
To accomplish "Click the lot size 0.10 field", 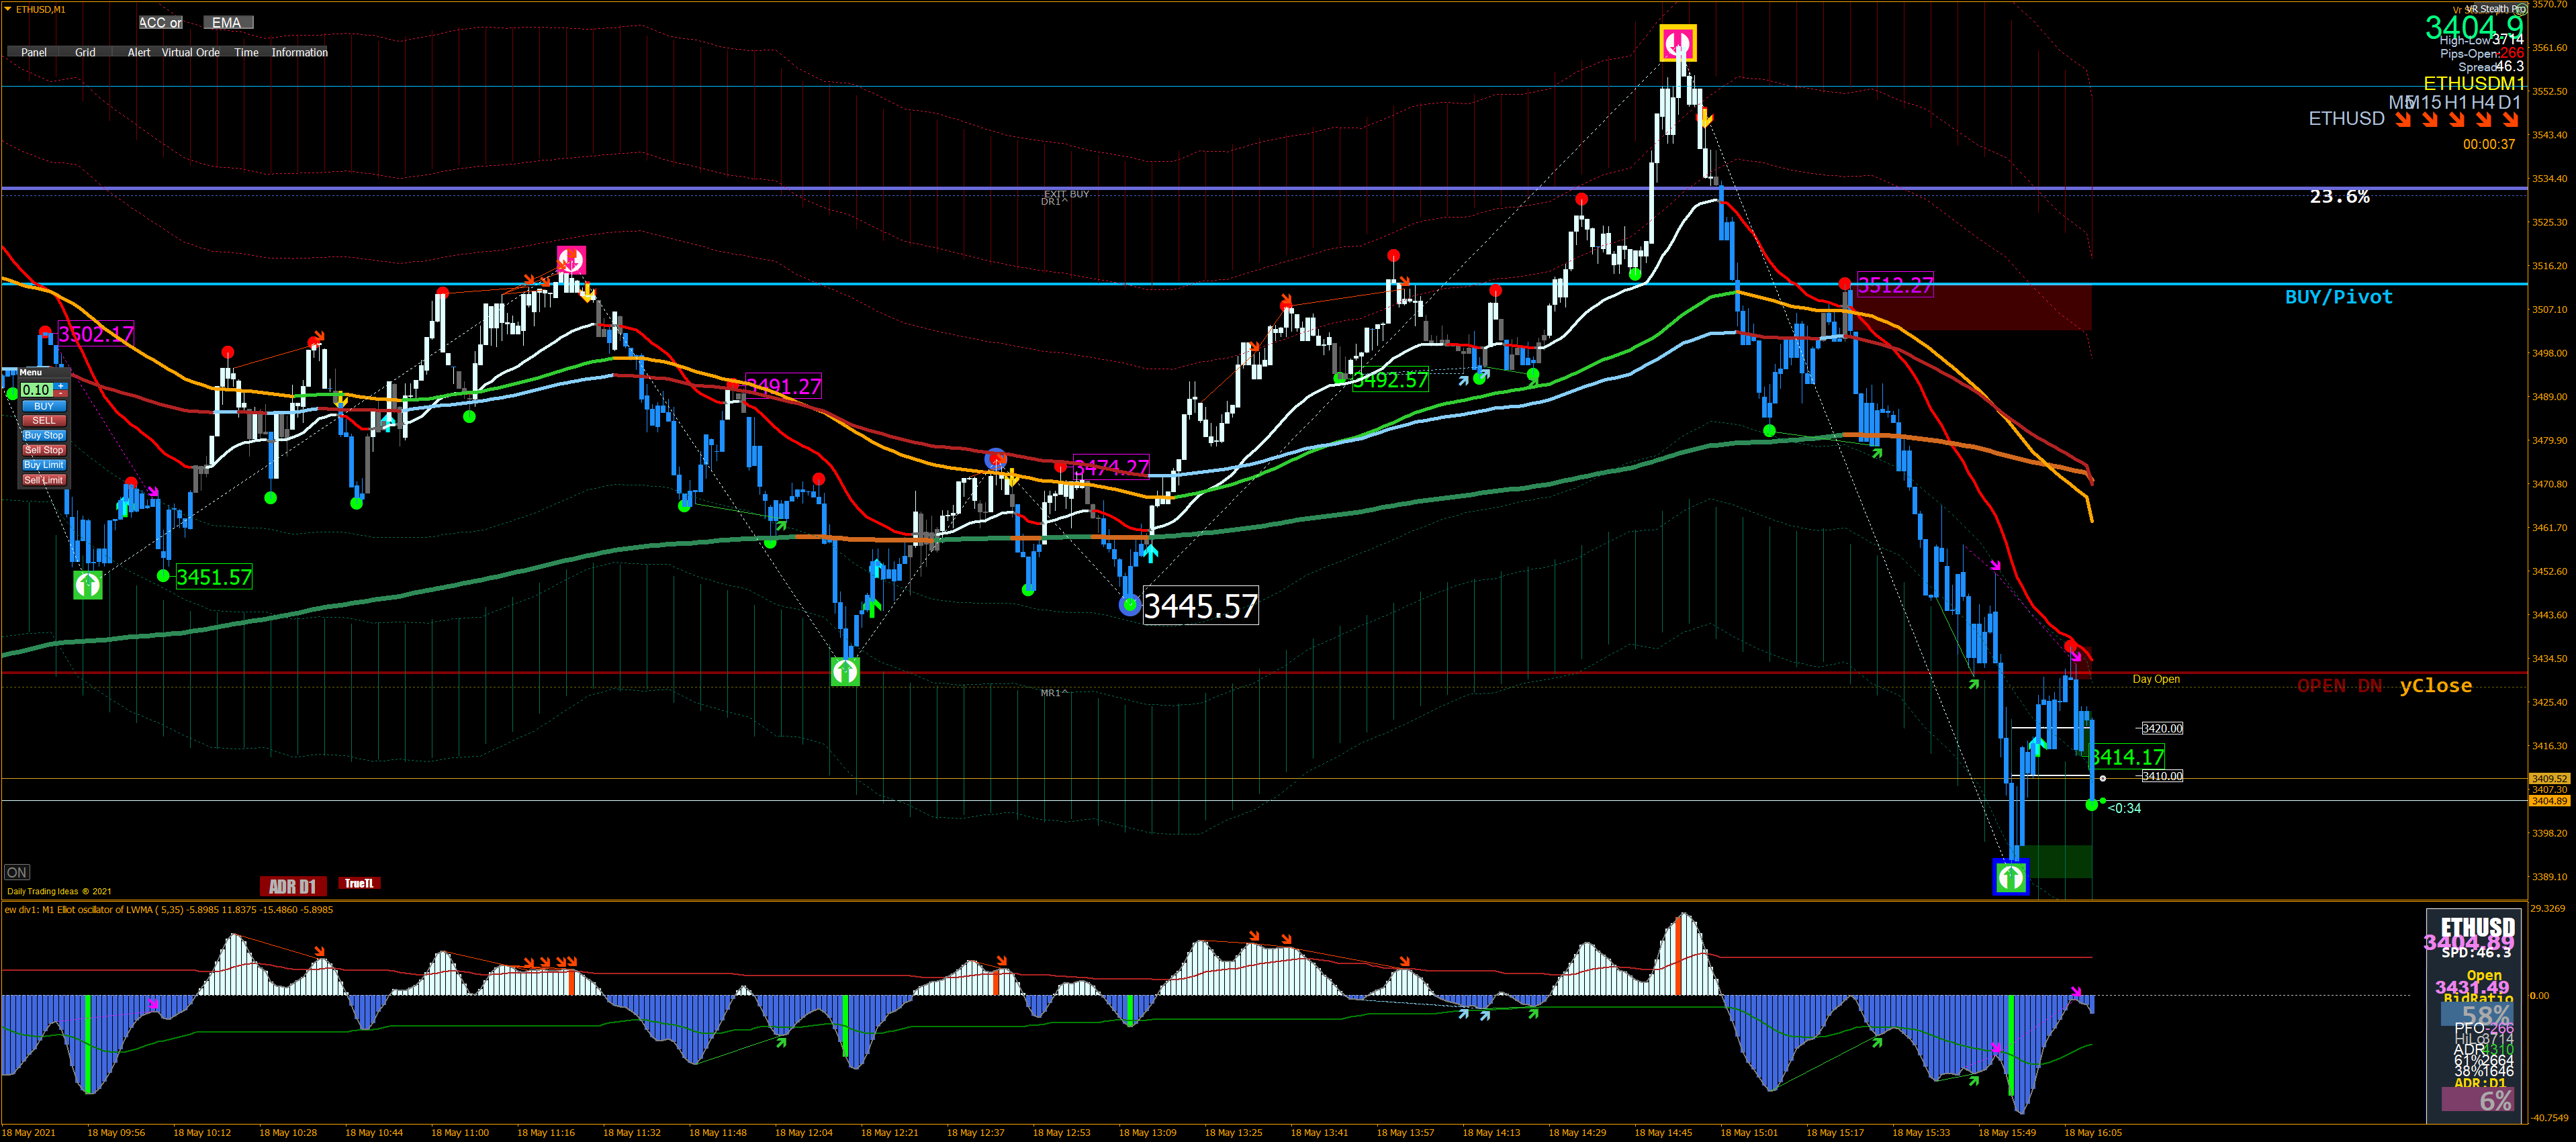I will tap(37, 390).
